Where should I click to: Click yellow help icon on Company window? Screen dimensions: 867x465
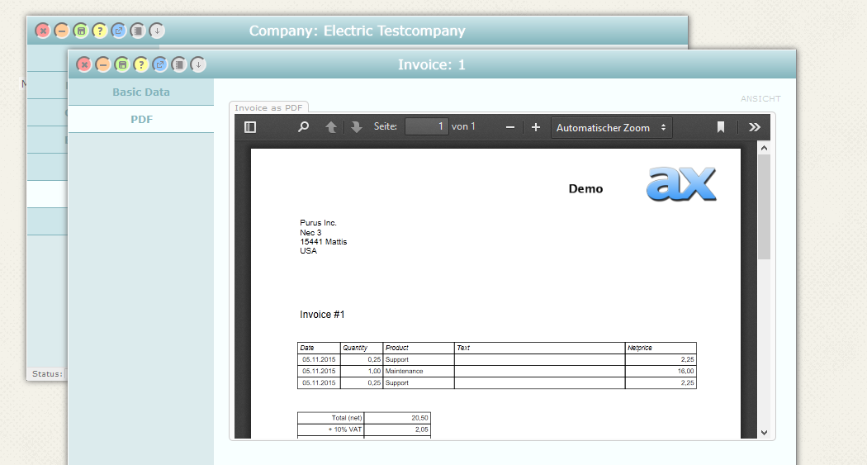point(100,31)
